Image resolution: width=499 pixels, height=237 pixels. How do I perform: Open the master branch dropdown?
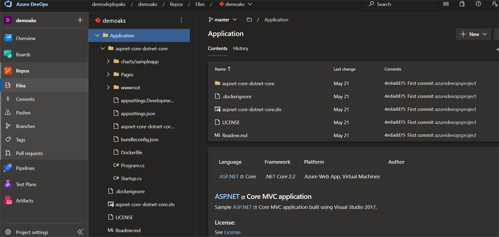tap(223, 20)
